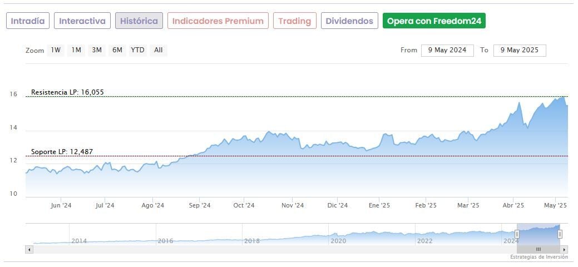Image resolution: width=578 pixels, height=267 pixels.
Task: Click the navigator's right range handle
Action: pyautogui.click(x=560, y=234)
